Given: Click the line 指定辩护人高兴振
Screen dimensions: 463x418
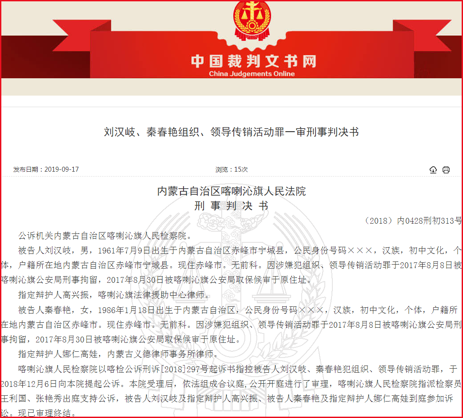Looking at the screenshot, I should point(114,294).
